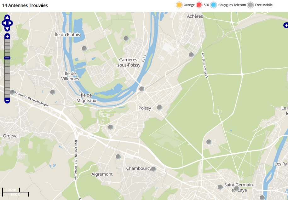Screen dimensions: 288x200
Task: Open the antenna marker at Chambourcy
Action: tap(153, 169)
